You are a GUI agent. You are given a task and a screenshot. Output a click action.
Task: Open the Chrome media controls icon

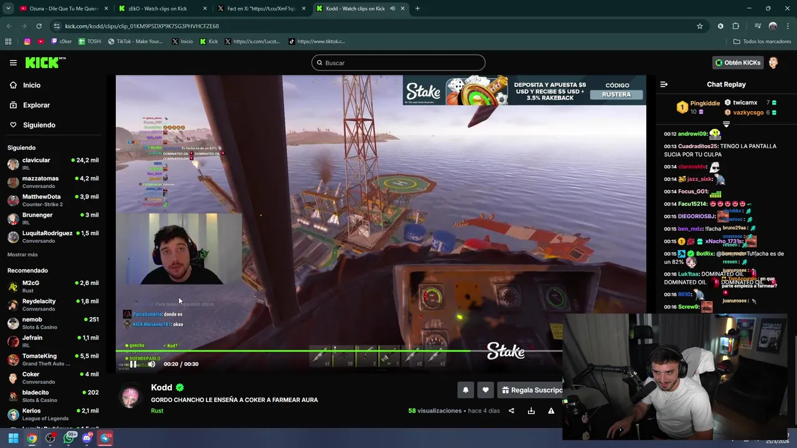click(758, 26)
